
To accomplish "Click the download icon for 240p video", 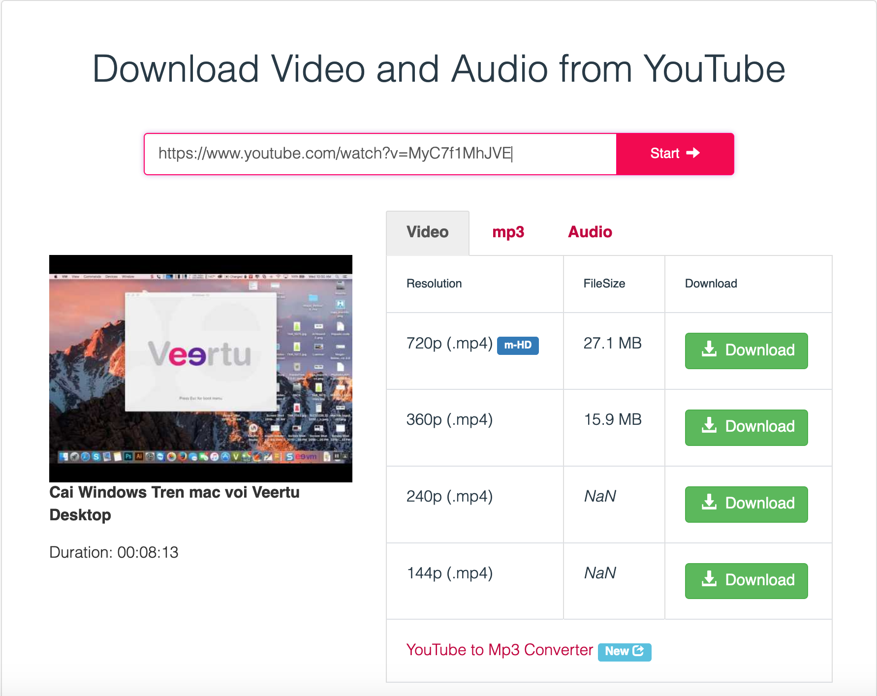I will 709,503.
